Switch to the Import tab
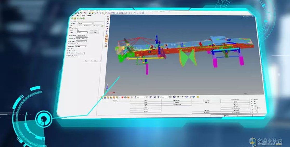The image size is (290, 147). point(89,15)
